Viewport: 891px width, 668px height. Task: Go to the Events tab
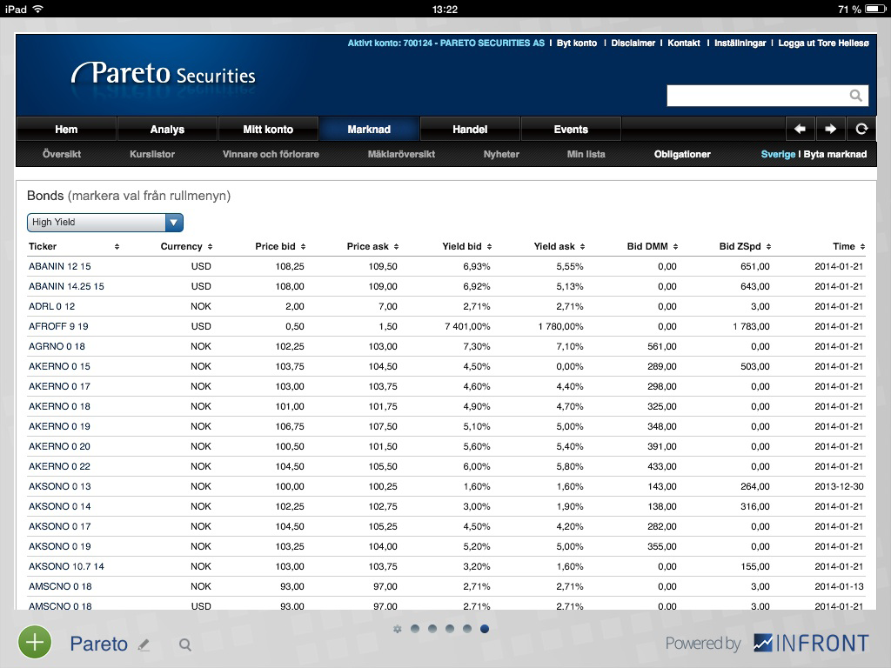(571, 129)
